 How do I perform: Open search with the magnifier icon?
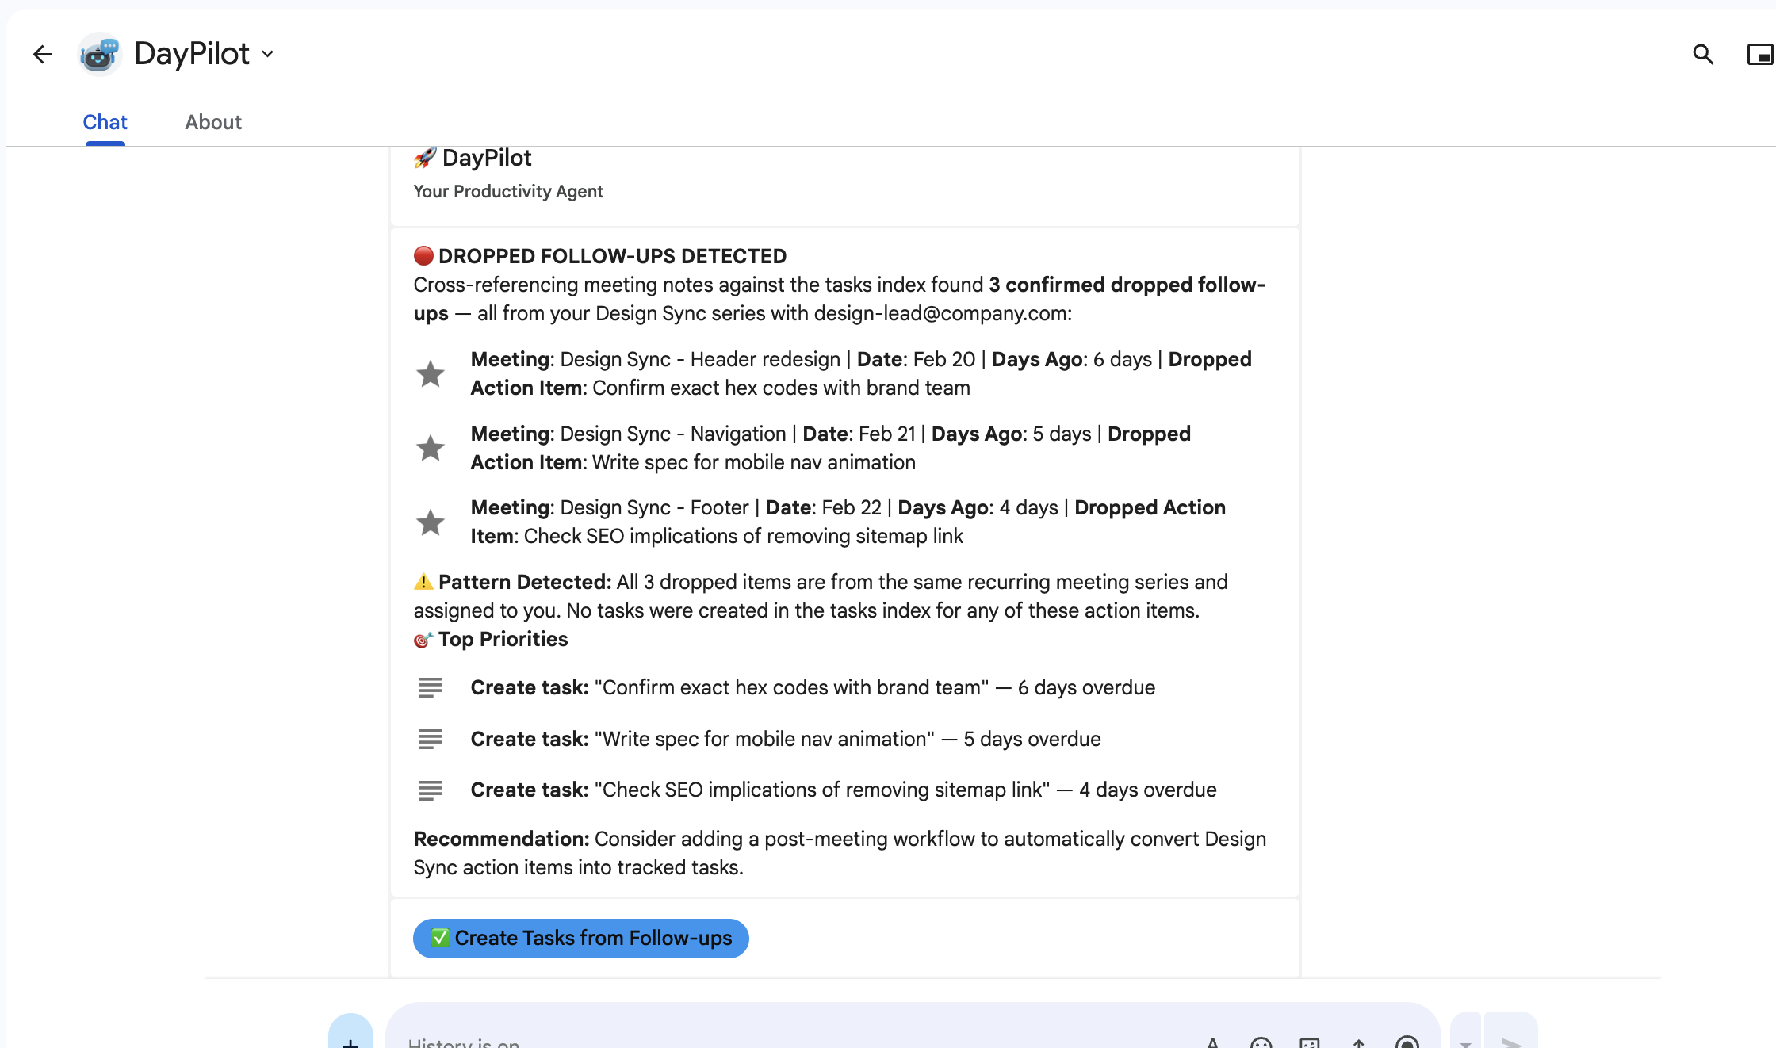pyautogui.click(x=1702, y=54)
